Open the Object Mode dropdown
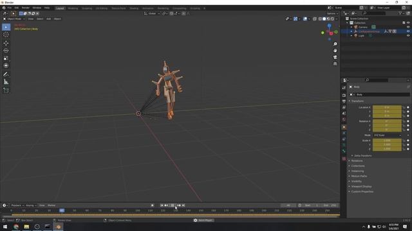 pos(14,19)
